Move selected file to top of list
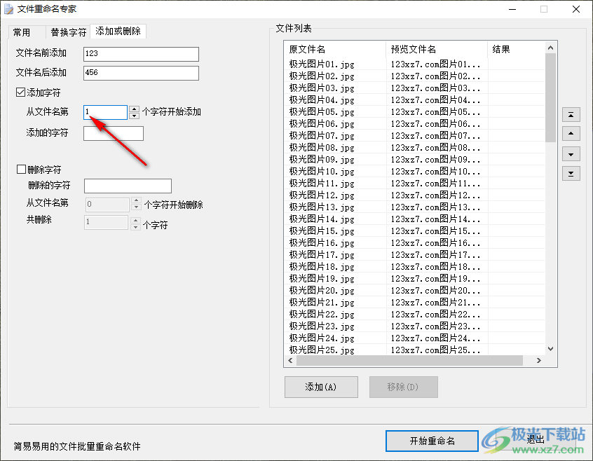 point(571,114)
